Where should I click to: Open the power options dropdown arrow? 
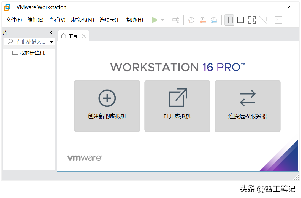[162, 20]
